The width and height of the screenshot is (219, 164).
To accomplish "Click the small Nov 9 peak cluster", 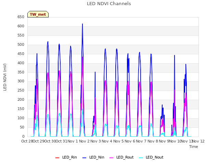I will pyautogui.click(x=163, y=120).
